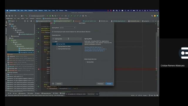The image size is (188, 106).
Task: Click the Search Everywhere magnifier at top right
Action: [152, 16]
